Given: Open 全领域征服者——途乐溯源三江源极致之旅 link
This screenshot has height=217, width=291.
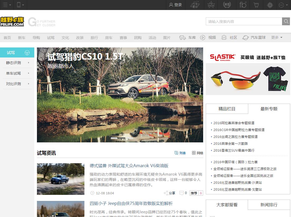Looking at the screenshot, I should 245,169.
